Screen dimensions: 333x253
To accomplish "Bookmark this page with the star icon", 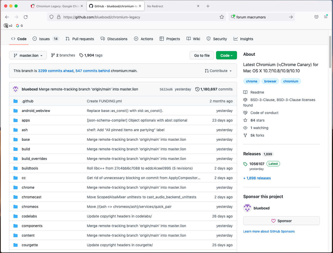I will [222, 17].
